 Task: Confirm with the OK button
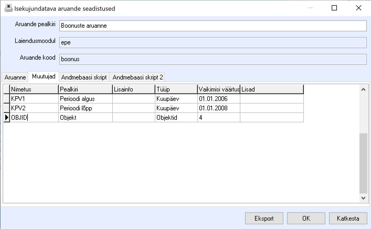(x=306, y=218)
